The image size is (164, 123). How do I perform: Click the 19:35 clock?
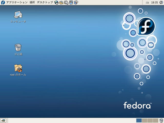(155, 3)
